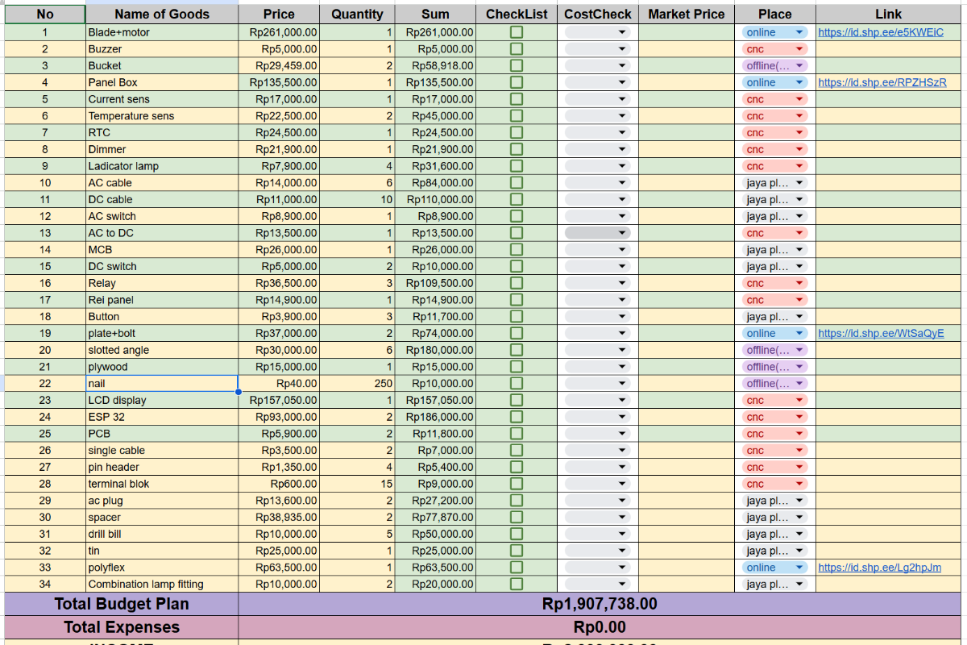Select the quantity 15 for terminal blok
Viewport: 967px width, 645px height.
(357, 484)
